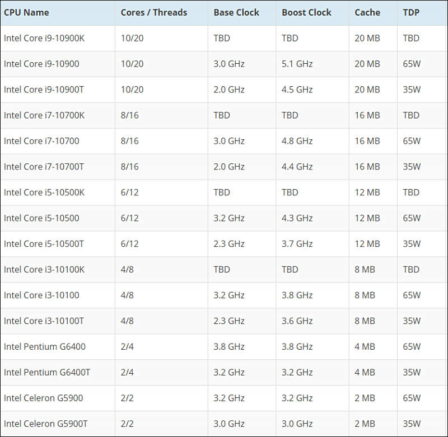Click the 4.3 GHz boost clock value
The image size is (448, 437).
point(297,218)
